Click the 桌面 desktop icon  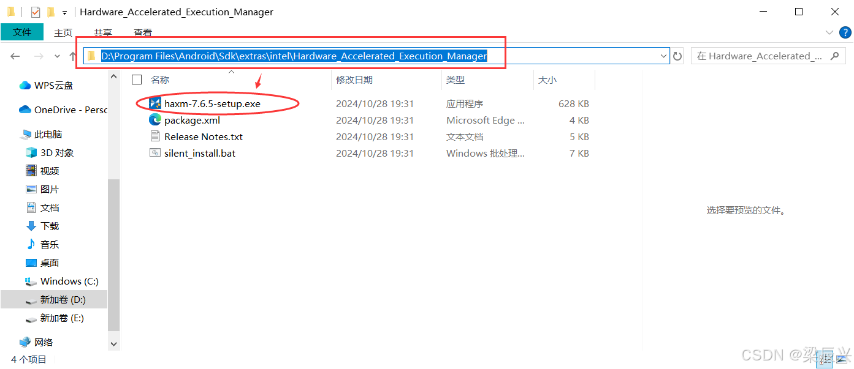(31, 263)
